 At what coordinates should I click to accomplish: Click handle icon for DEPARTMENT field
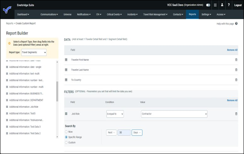coord(7,100)
